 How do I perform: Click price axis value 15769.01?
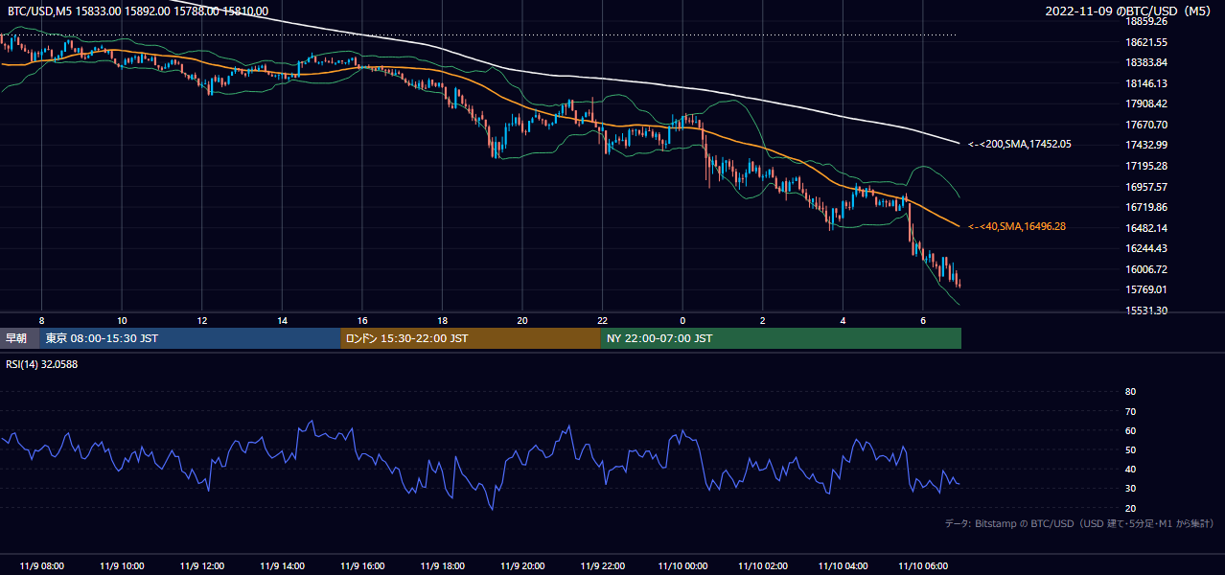click(1145, 289)
